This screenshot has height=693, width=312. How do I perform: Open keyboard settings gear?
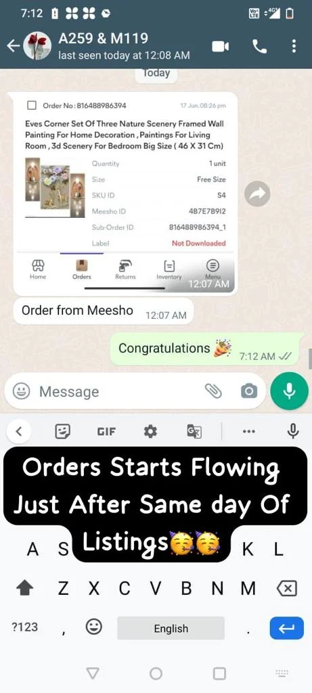pyautogui.click(x=150, y=431)
